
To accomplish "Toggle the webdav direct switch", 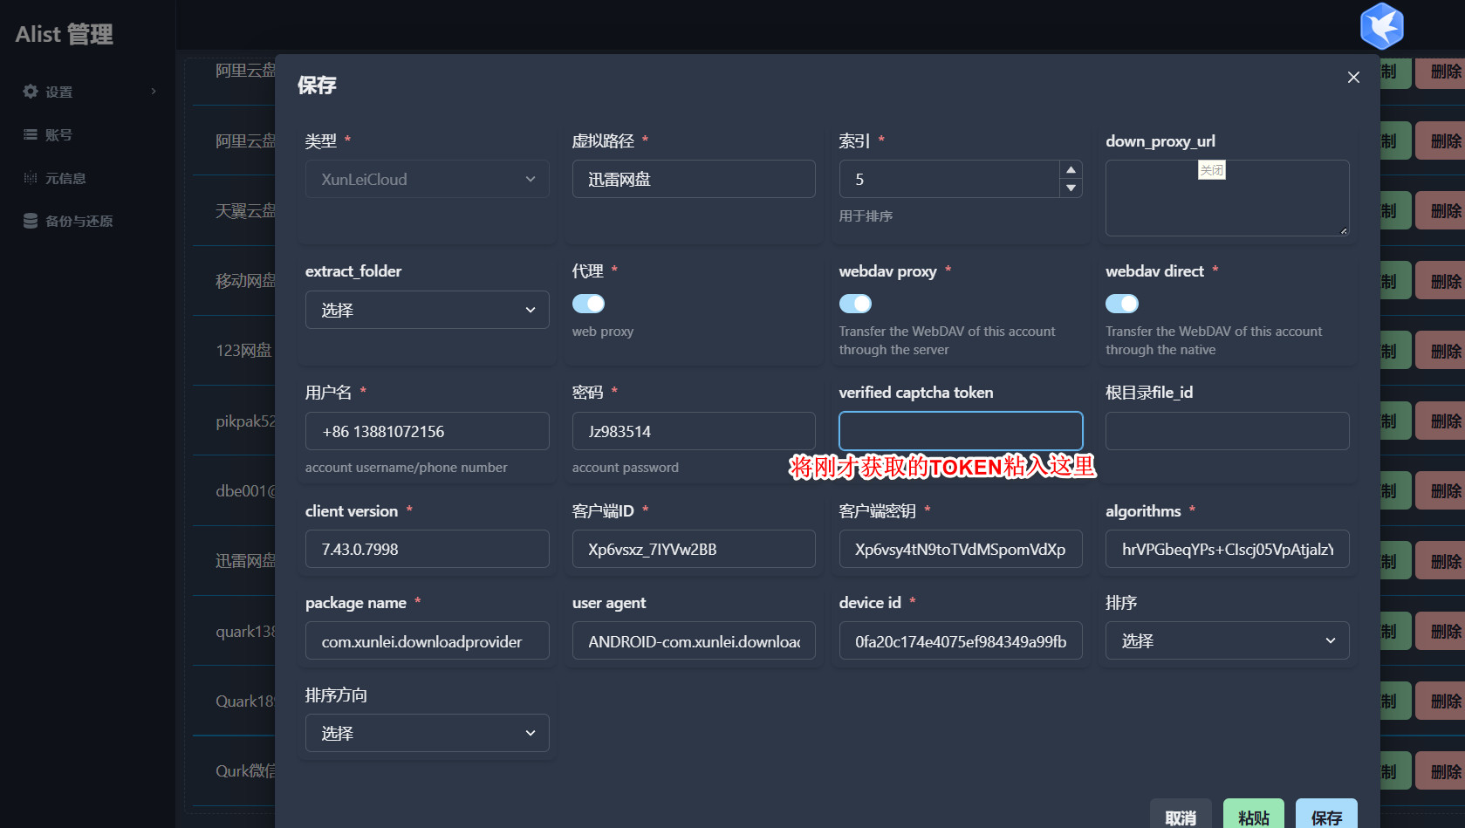I will tap(1122, 304).
